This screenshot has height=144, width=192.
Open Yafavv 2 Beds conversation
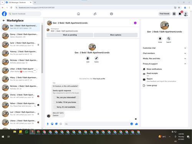click(21, 105)
